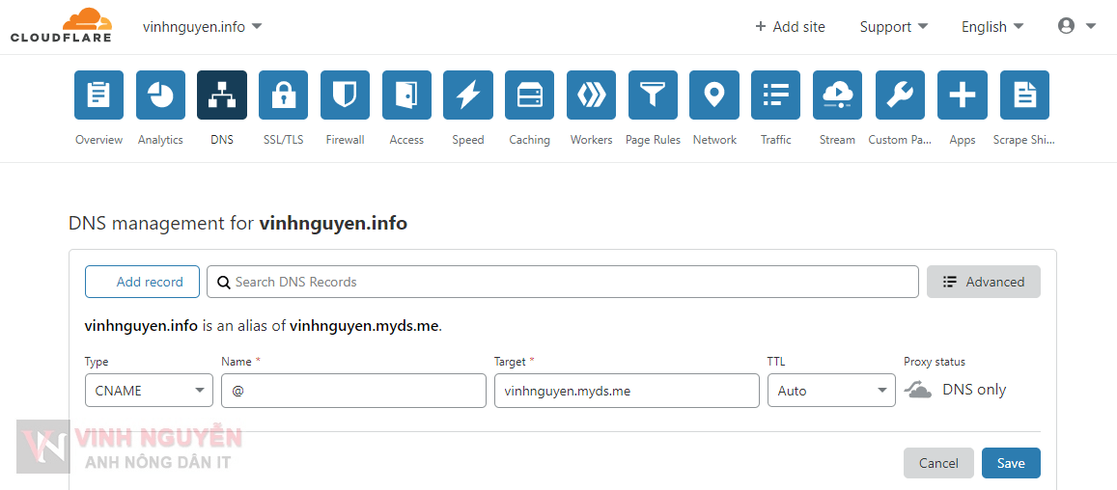Click the Cloudflare logo
Viewport: 1117px width, 490px height.
tap(61, 26)
